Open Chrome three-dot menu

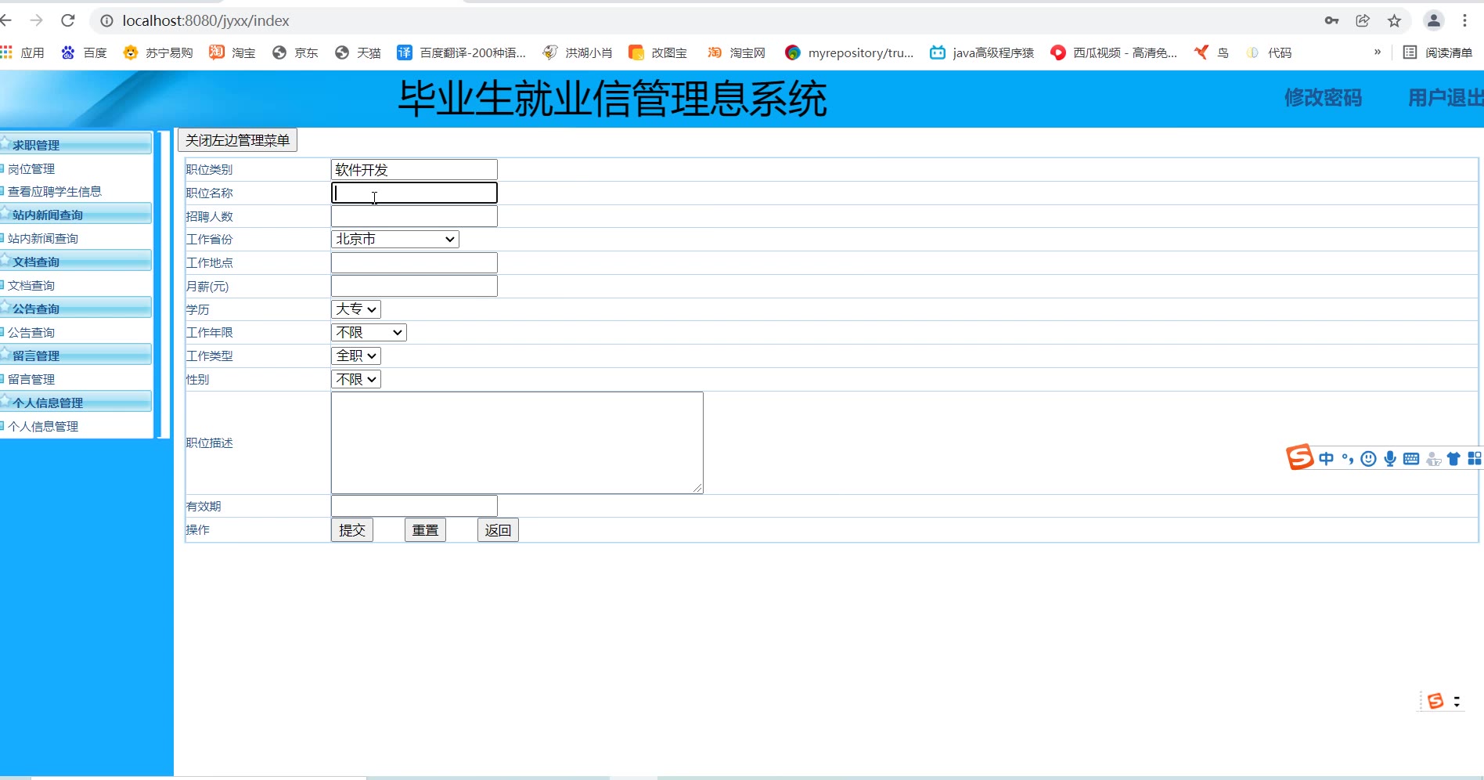(1464, 21)
